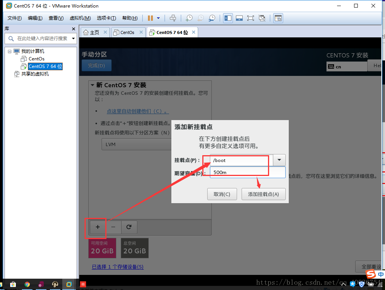This screenshot has width=385, height=290.
Task: Open the 文件(F) menu
Action: click(14, 18)
